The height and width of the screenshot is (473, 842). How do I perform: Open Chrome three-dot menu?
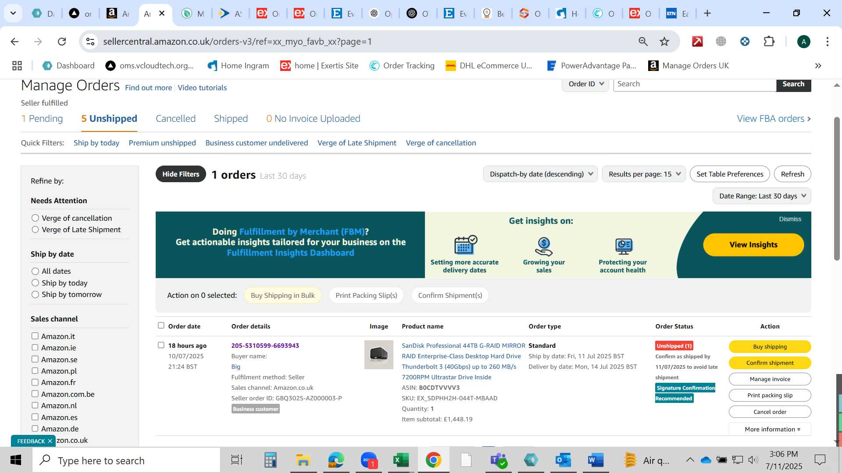[x=827, y=42]
